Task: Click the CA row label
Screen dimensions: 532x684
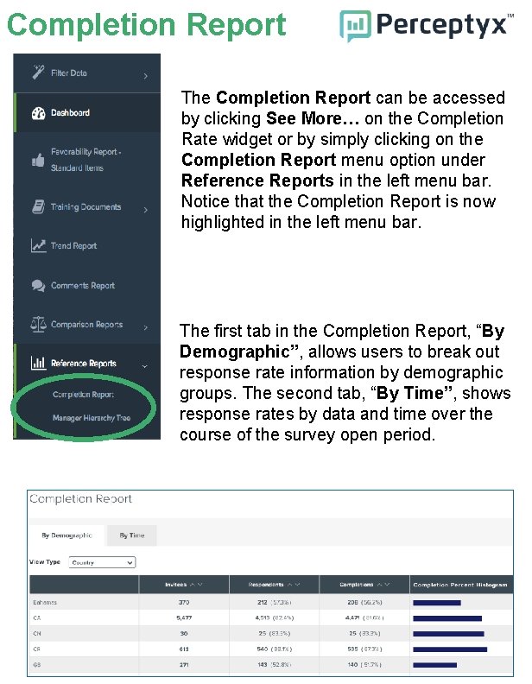Action: 36,618
